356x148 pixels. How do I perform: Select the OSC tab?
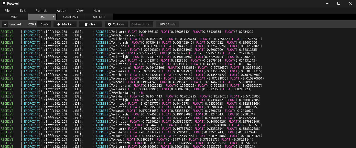[42, 17]
